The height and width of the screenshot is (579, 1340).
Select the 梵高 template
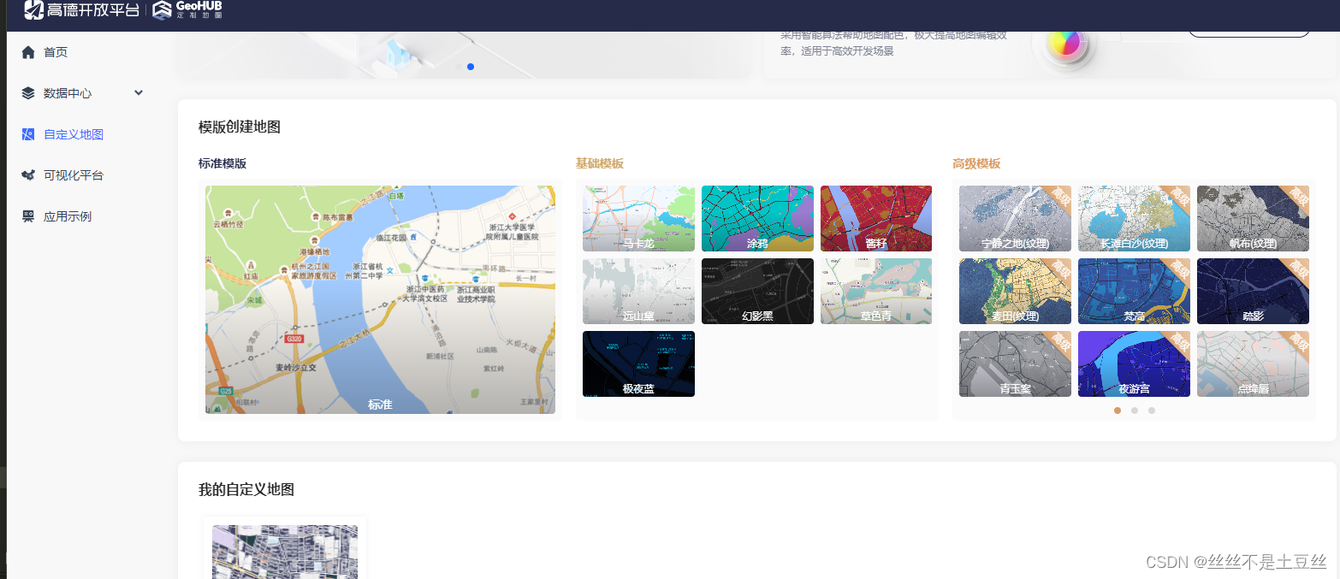click(1134, 291)
